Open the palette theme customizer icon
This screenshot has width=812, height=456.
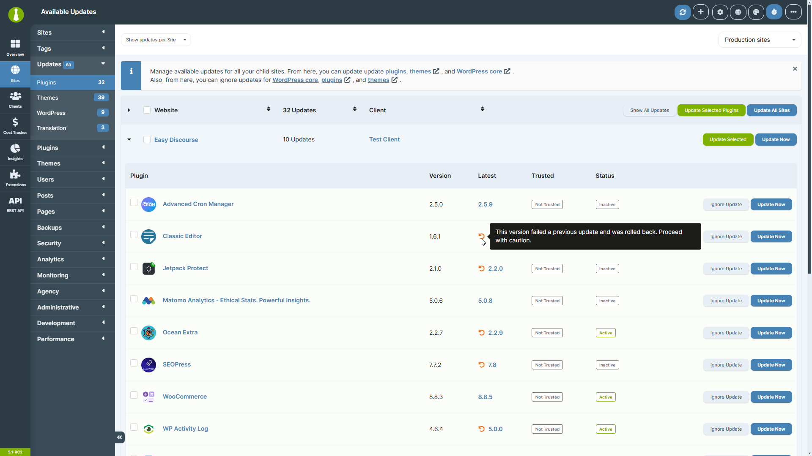tap(756, 12)
